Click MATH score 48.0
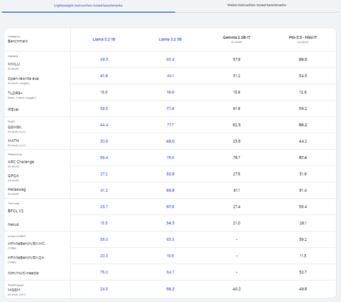 pyautogui.click(x=170, y=141)
